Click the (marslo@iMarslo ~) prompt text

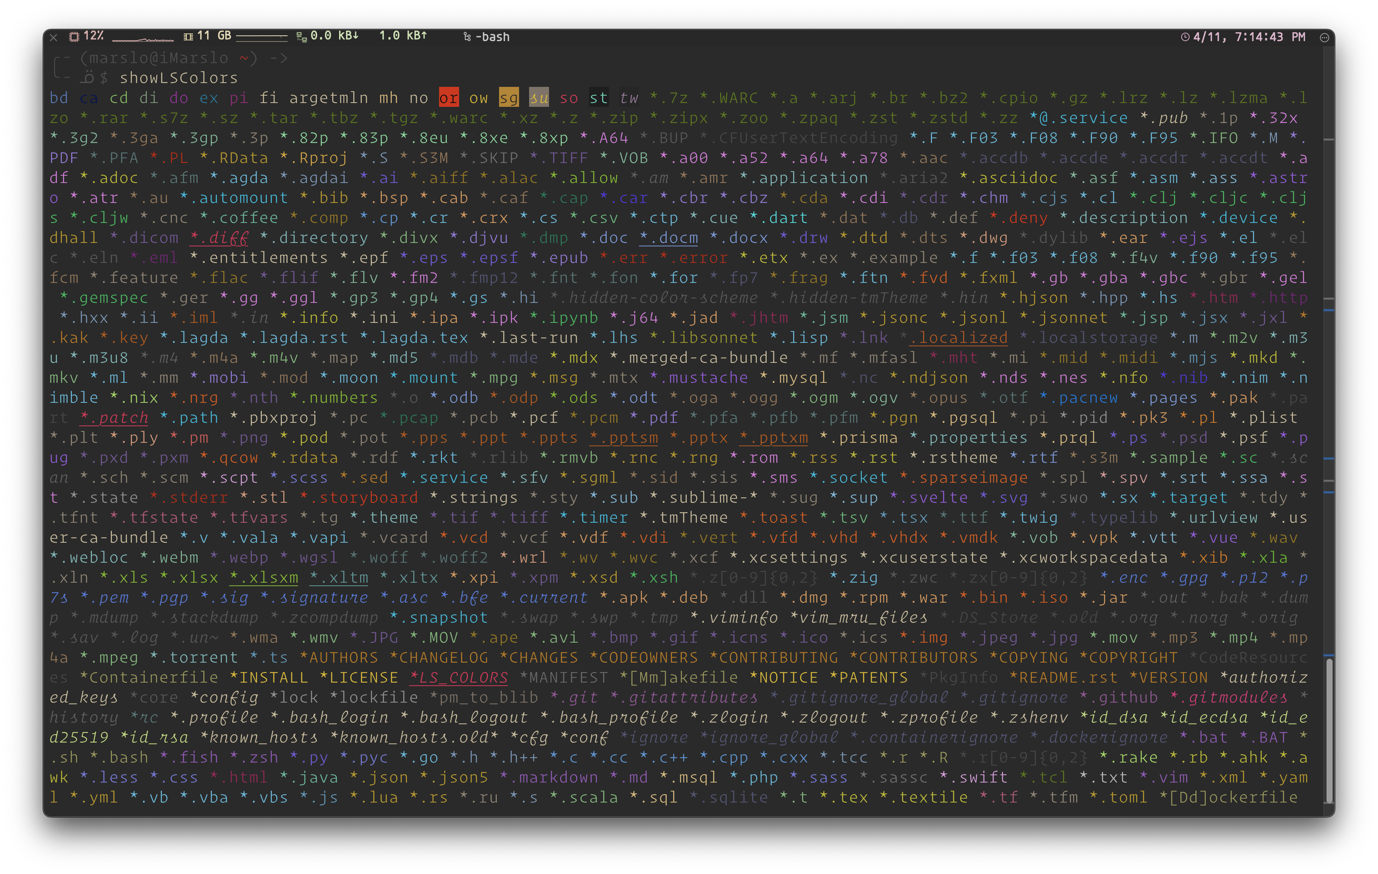pos(169,58)
